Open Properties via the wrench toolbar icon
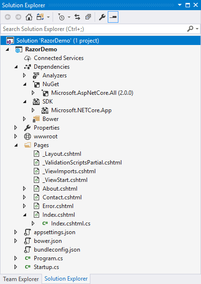This screenshot has width=201, height=284. pos(102,17)
